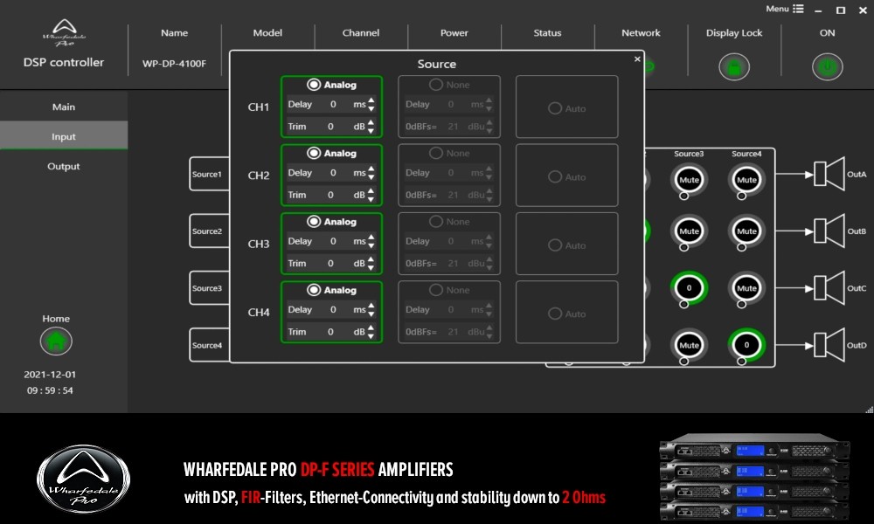
Task: Click CH4 Analog Trim dB stepper arrows
Action: (x=371, y=332)
